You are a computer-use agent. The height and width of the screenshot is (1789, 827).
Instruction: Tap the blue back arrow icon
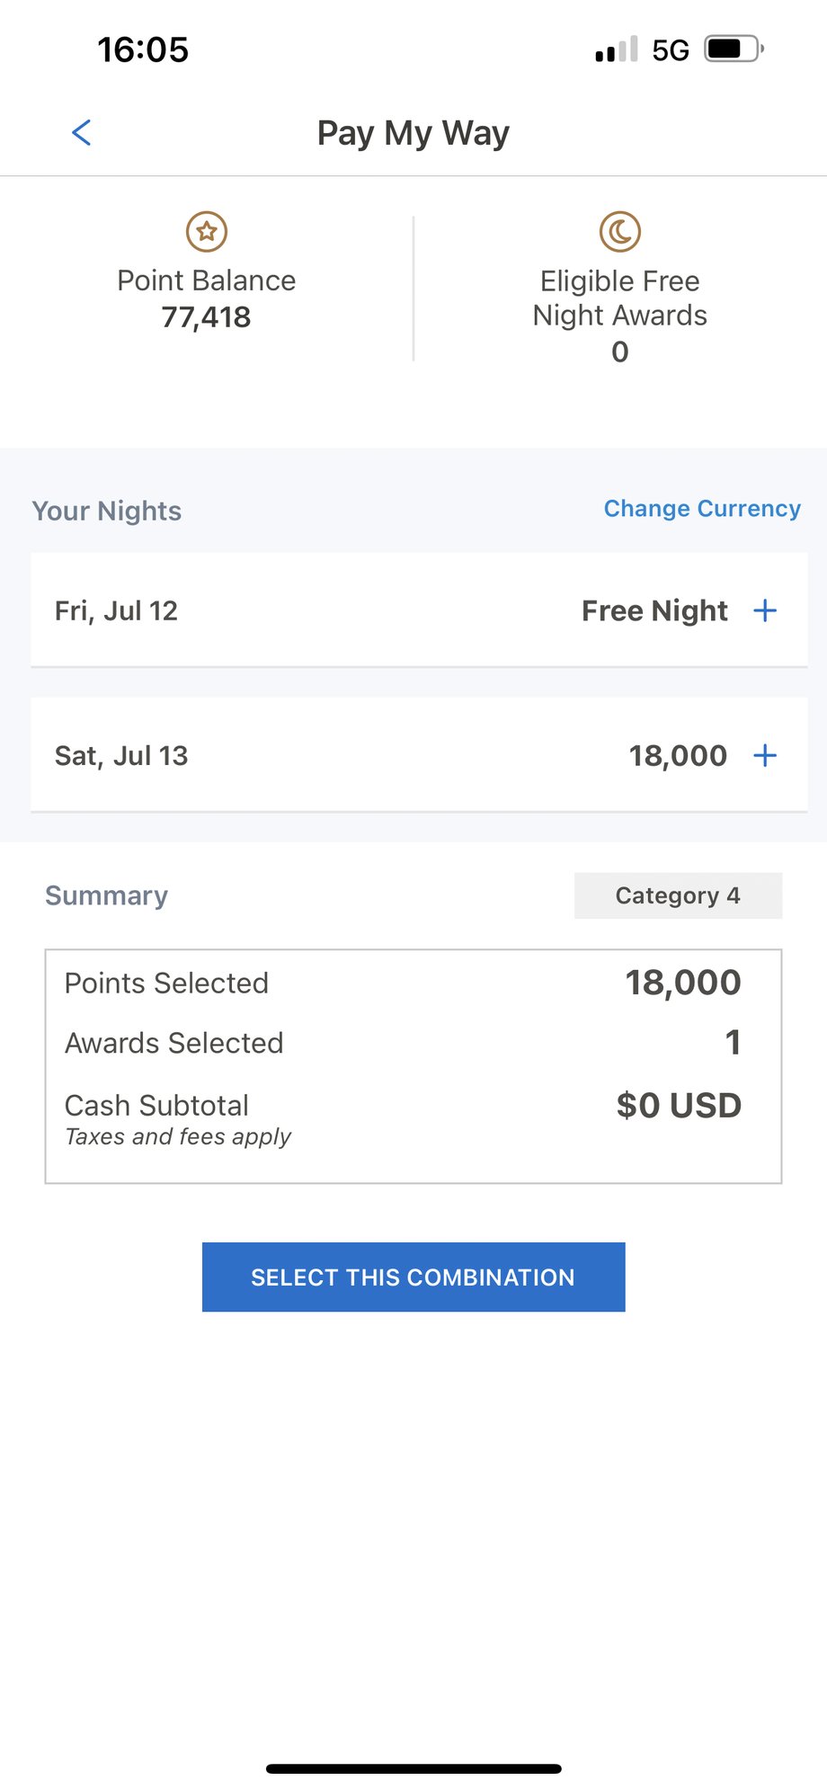click(81, 133)
